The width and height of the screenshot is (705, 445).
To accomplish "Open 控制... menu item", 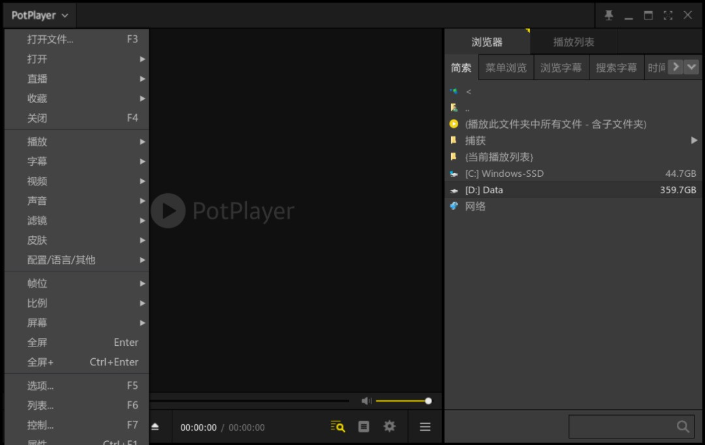I will point(77,425).
